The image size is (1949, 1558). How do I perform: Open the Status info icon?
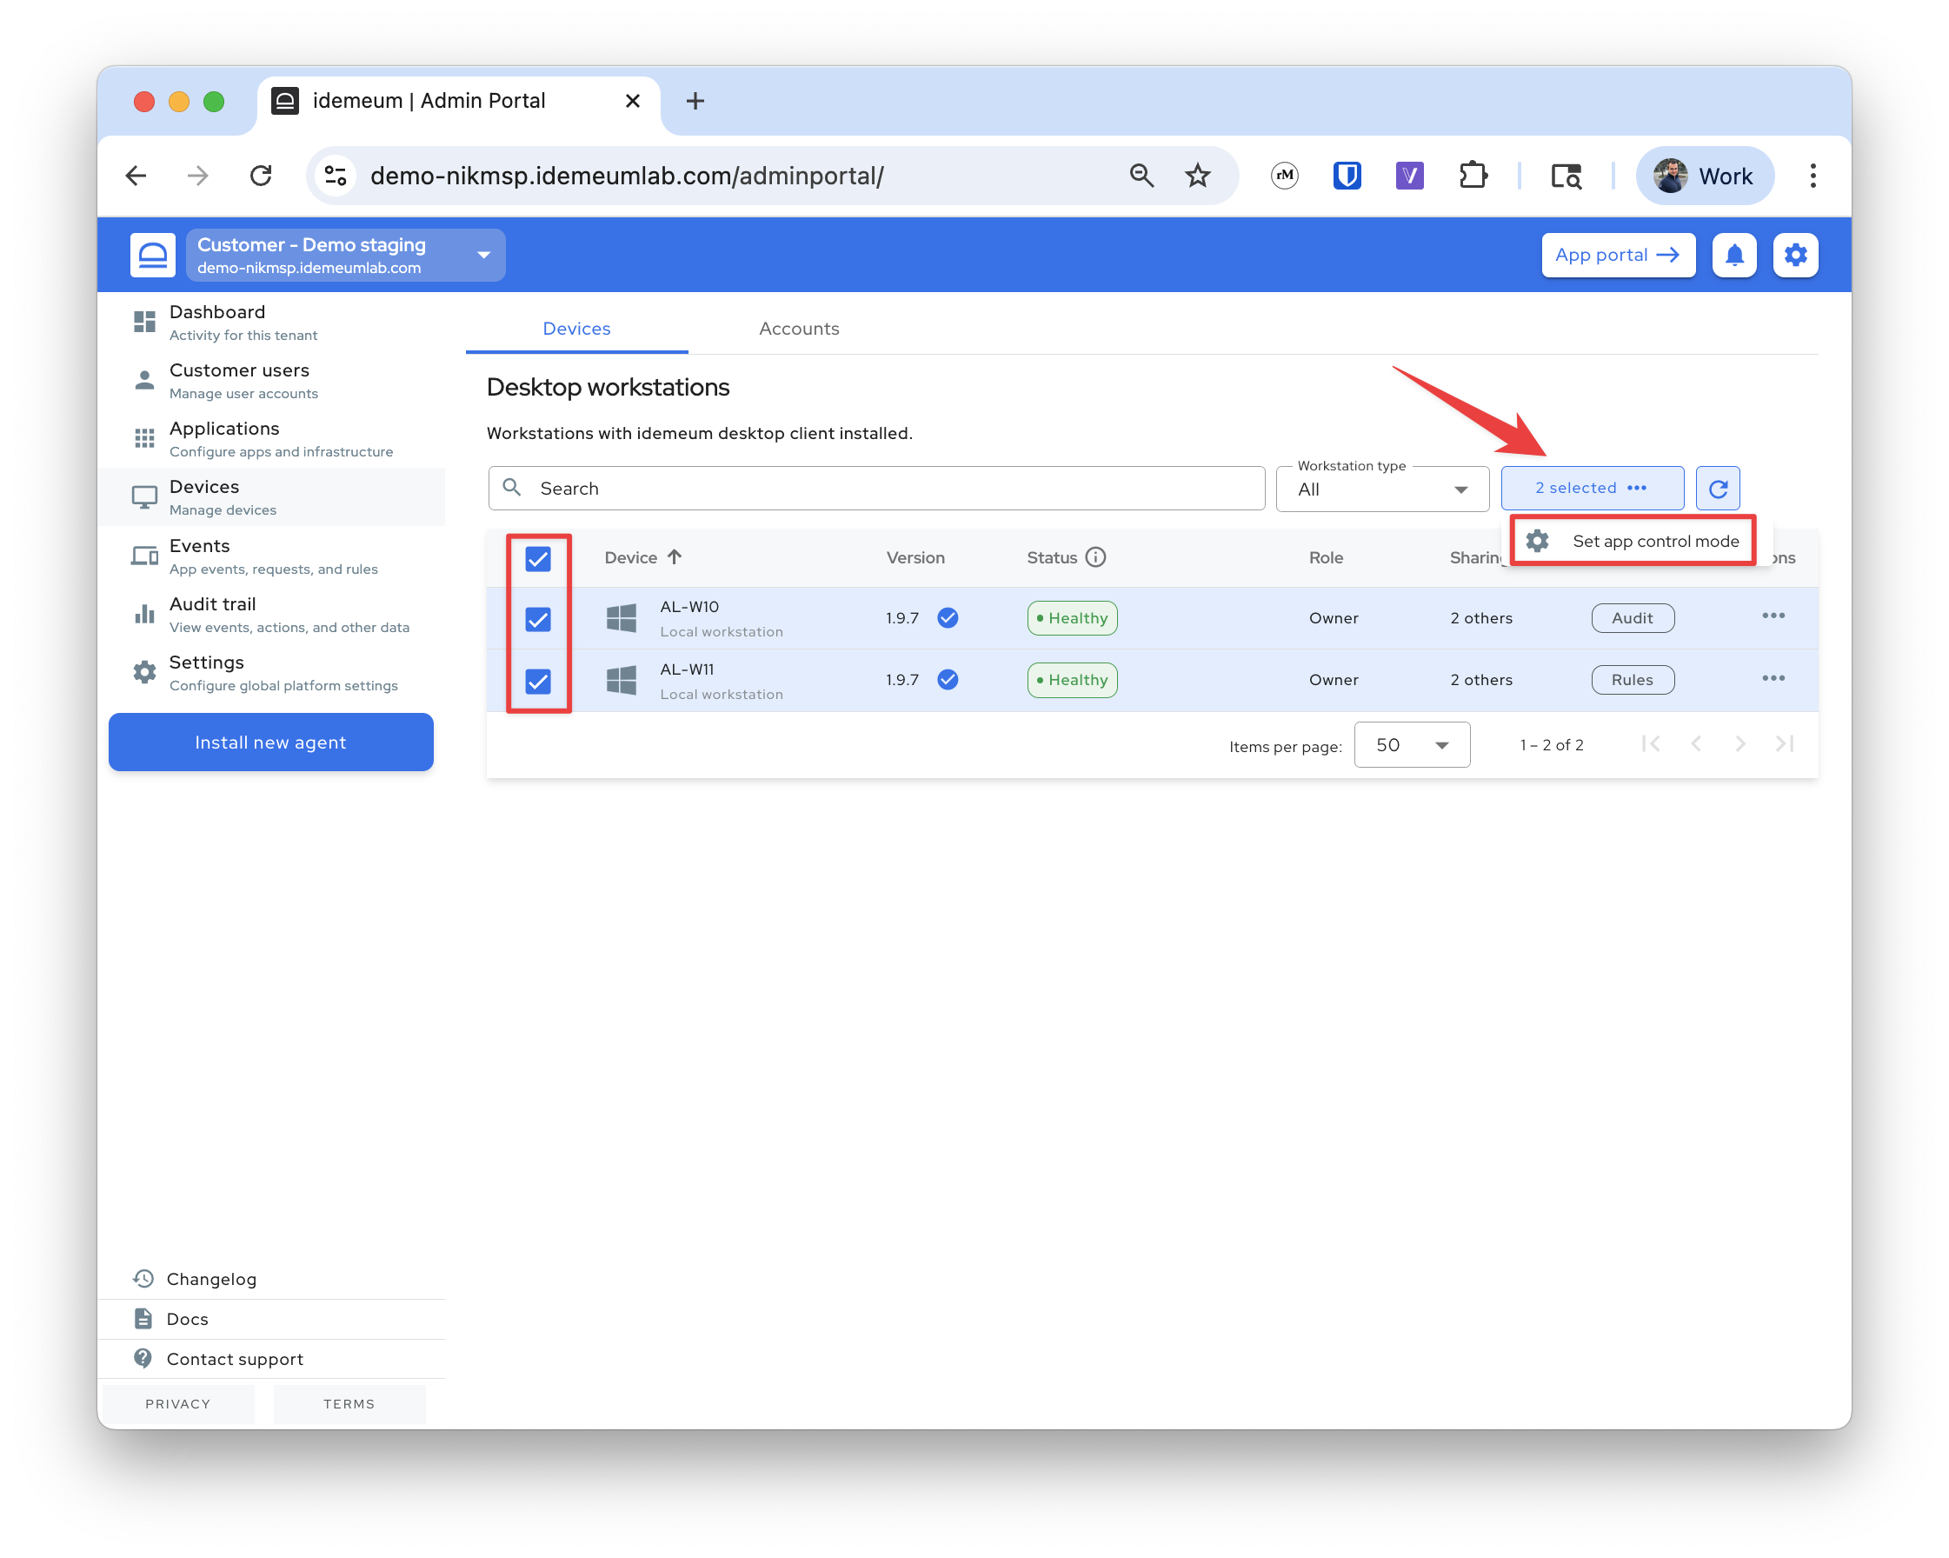coord(1095,557)
